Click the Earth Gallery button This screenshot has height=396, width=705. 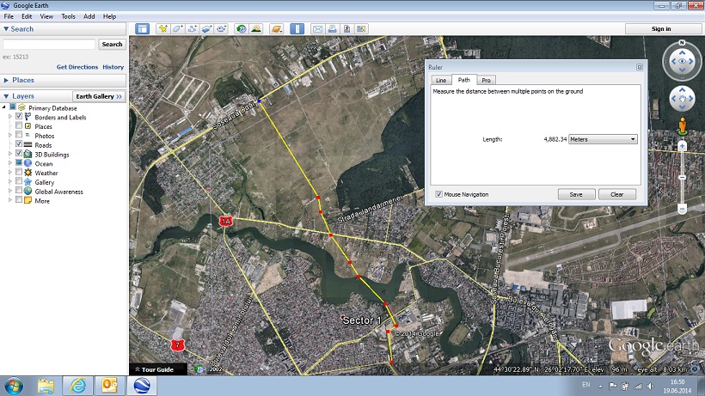pyautogui.click(x=99, y=96)
